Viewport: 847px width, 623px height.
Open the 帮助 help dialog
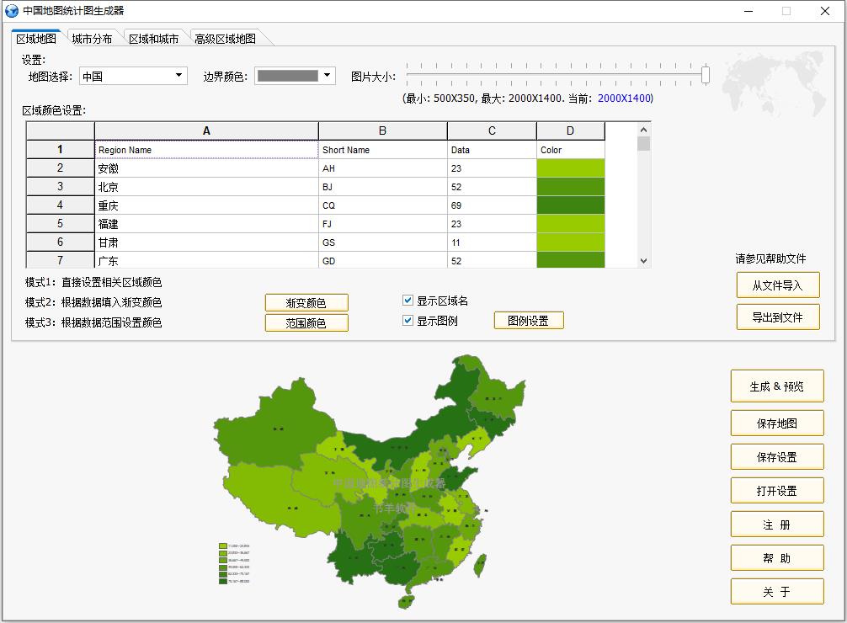[x=776, y=557]
